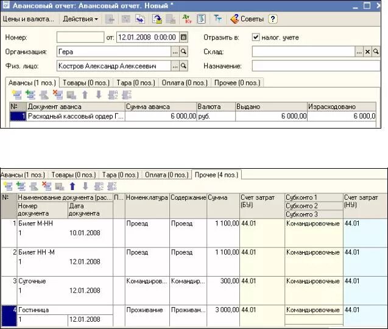Delete row icon in Авансы table toolbar
388x329 pixels.
click(x=58, y=94)
